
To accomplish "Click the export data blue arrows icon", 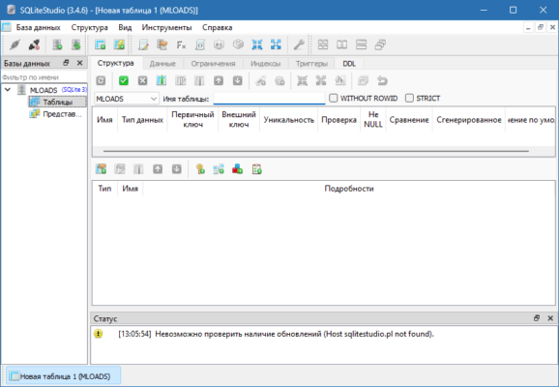I will (276, 45).
